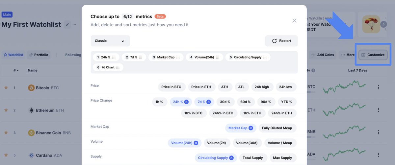The image size is (395, 165).
Task: Remove Market Cap metric via its x icon
Action: click(x=251, y=128)
